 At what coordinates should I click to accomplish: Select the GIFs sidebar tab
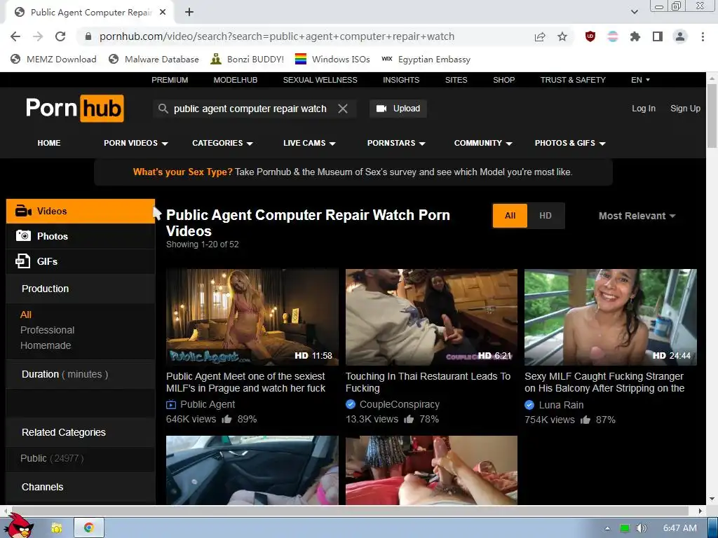tap(81, 261)
